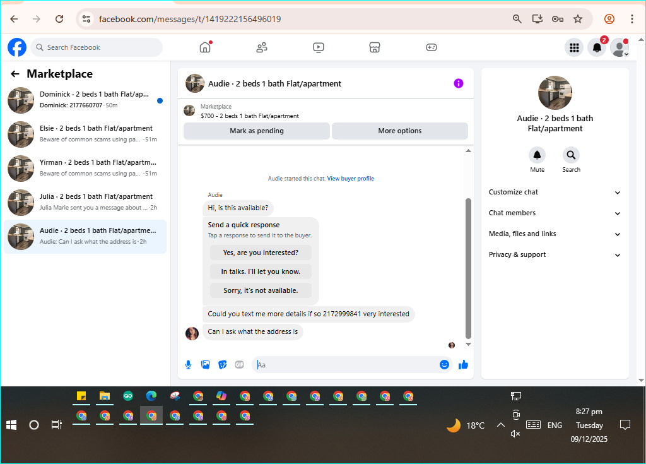
Task: Open Dominick's conversation in the list
Action: (x=85, y=100)
